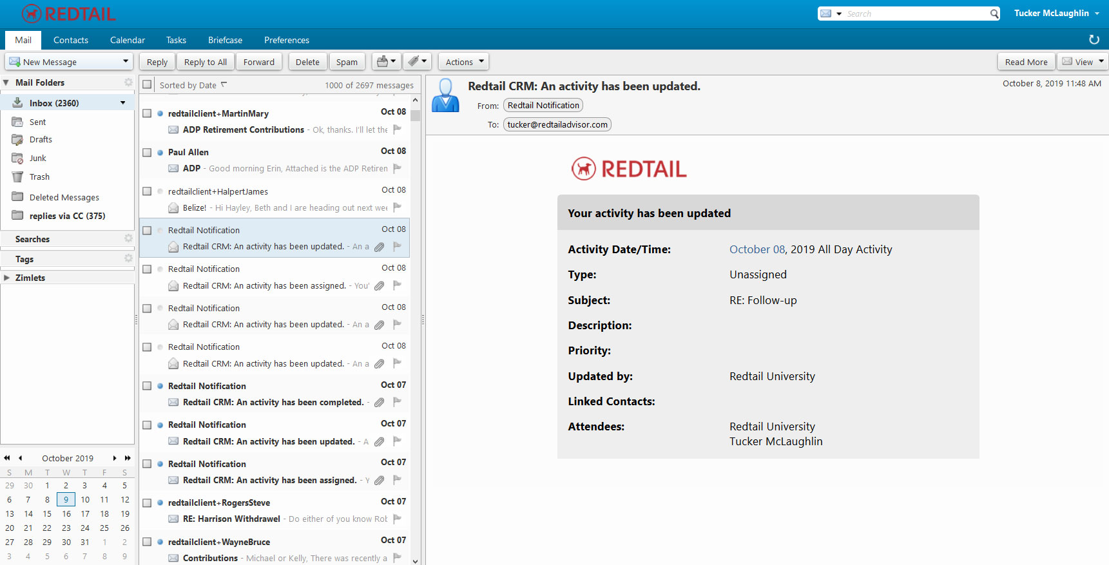Click the Reply to All button
Viewport: 1109px width, 565px height.
pos(206,62)
